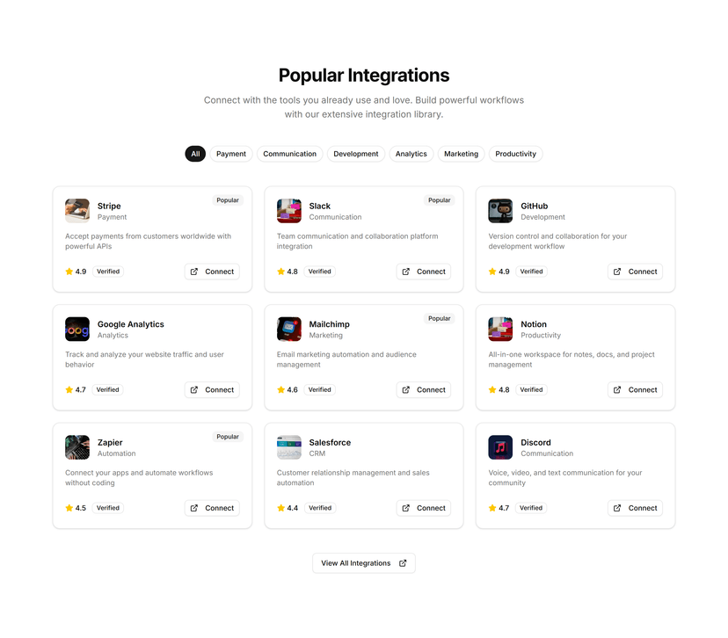The height and width of the screenshot is (638, 728).
Task: Select the All filter pill
Action: [195, 154]
